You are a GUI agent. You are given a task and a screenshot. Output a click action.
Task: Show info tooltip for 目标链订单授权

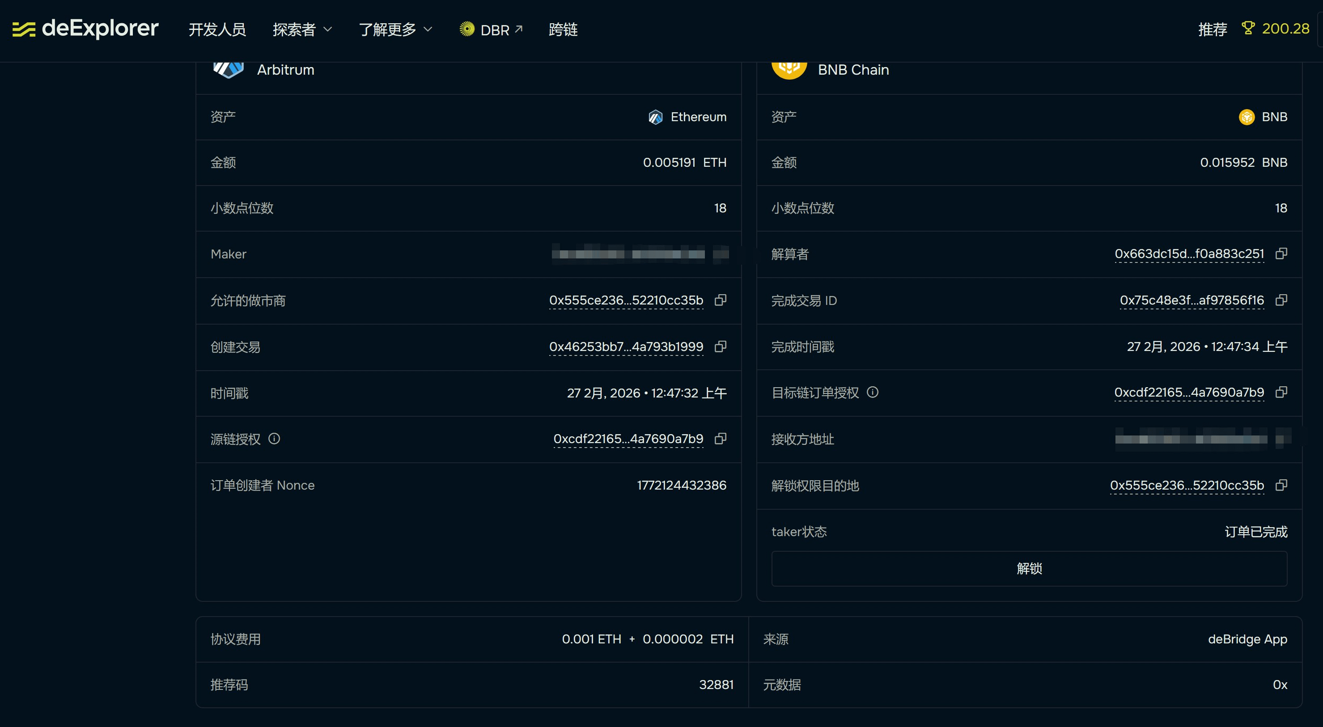point(873,393)
